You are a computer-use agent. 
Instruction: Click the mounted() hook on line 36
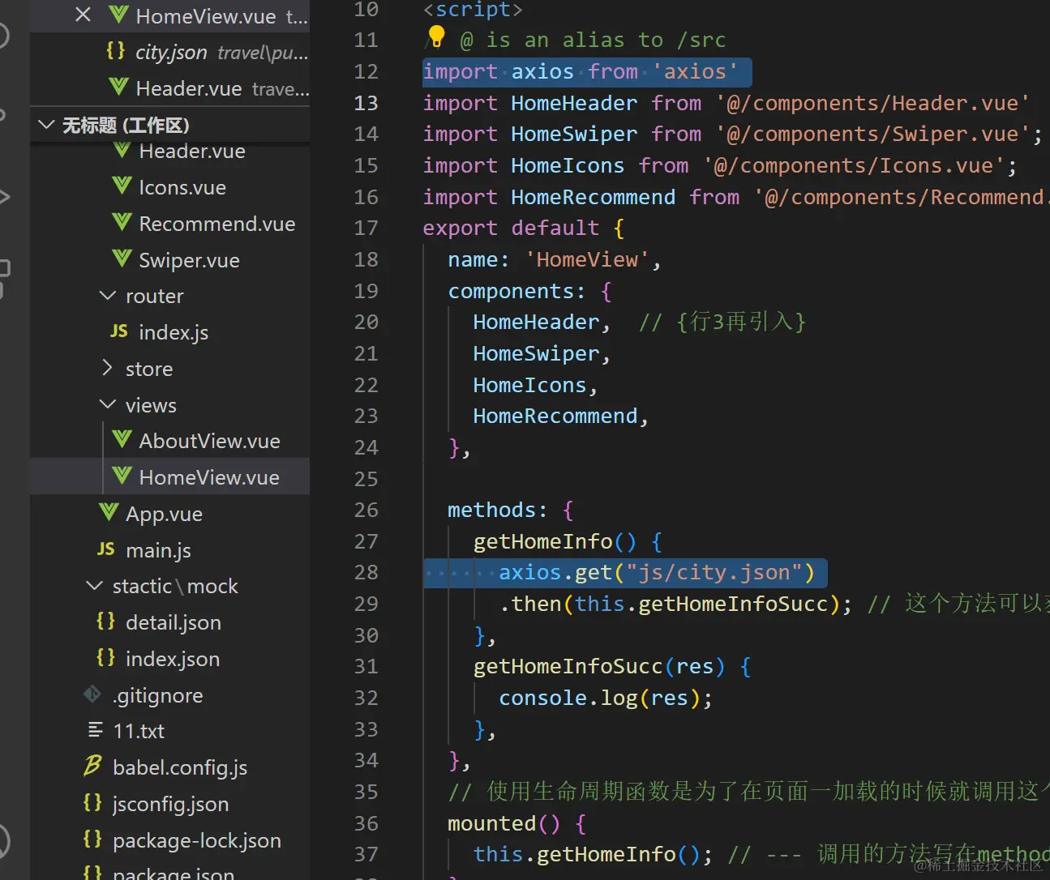pos(516,823)
